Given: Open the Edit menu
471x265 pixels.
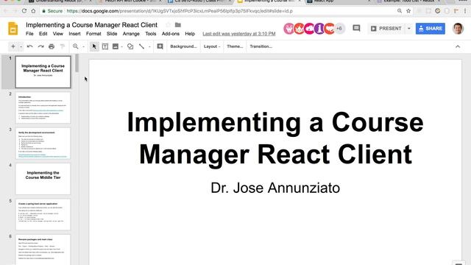Looking at the screenshot, I should click(43, 34).
